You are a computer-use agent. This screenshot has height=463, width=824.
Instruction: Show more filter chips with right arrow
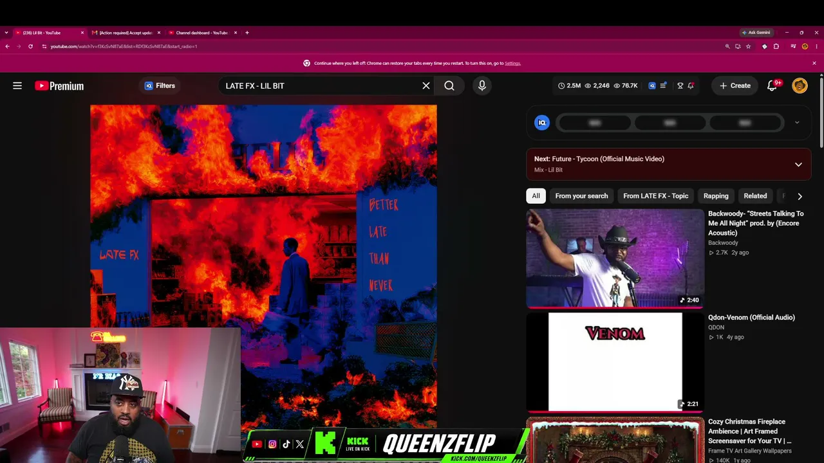click(x=800, y=196)
